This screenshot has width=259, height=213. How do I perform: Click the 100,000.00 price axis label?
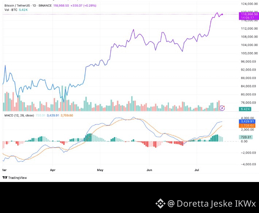[x=249, y=53]
